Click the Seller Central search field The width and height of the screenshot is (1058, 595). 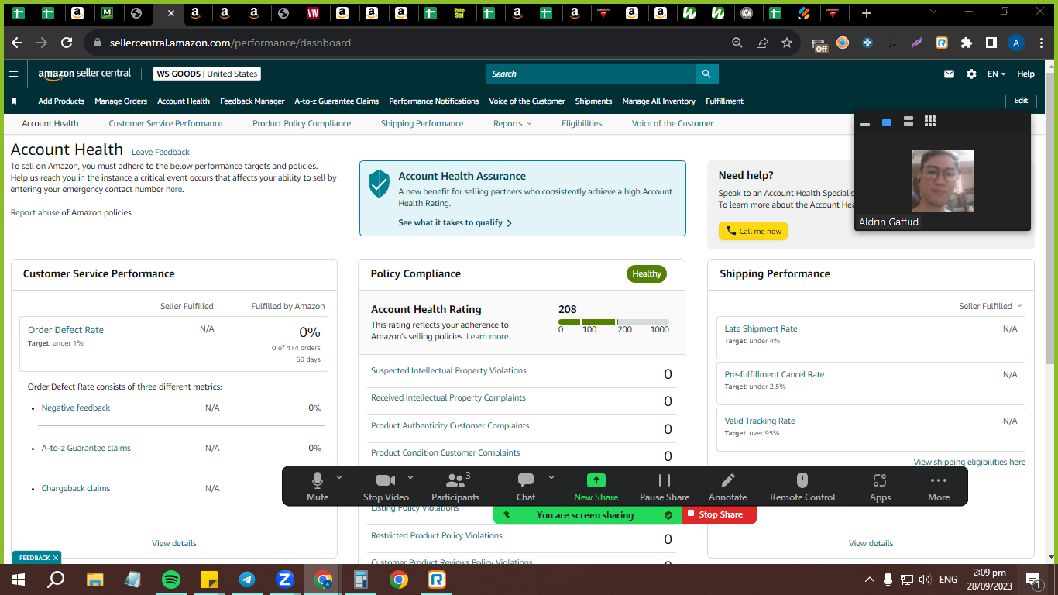point(591,74)
